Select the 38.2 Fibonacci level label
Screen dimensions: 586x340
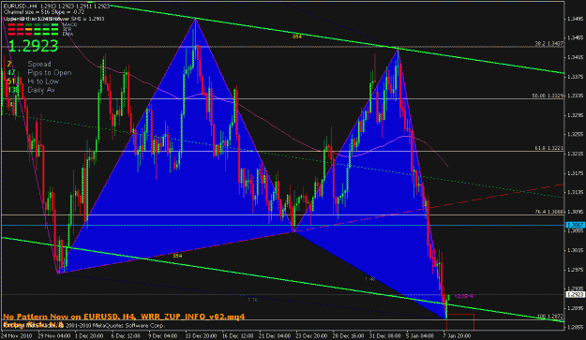pyautogui.click(x=549, y=44)
